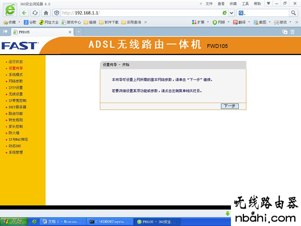
Task: Open the 收藏 favorites star button
Action: (9, 22)
